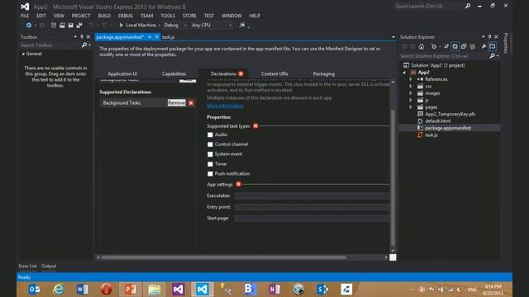Switch to the Content URIs tab

pyautogui.click(x=274, y=73)
